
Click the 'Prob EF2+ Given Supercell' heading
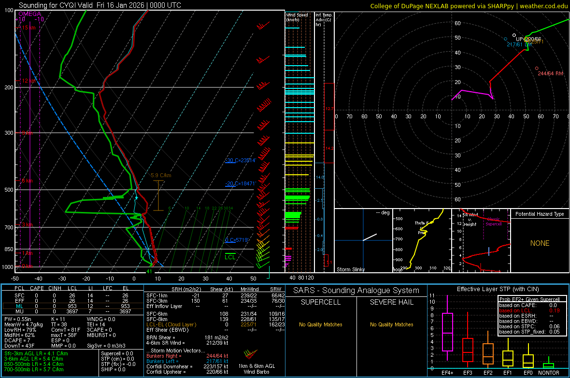(x=529, y=299)
